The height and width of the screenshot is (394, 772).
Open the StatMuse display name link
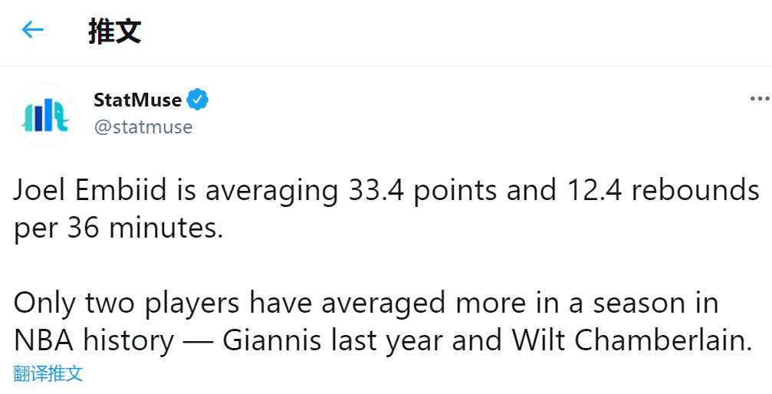click(x=137, y=100)
